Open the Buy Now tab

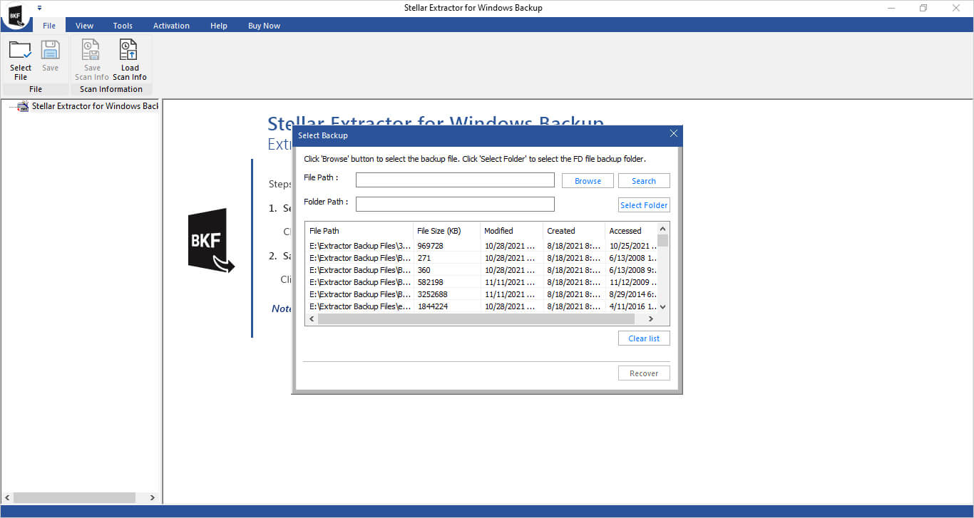click(x=264, y=26)
